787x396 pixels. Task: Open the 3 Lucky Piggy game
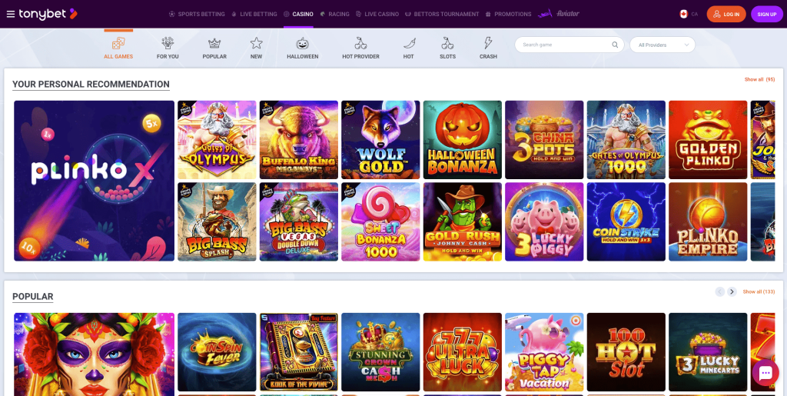pos(544,222)
